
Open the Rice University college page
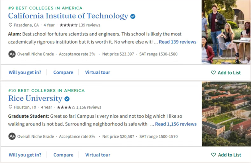(35, 98)
